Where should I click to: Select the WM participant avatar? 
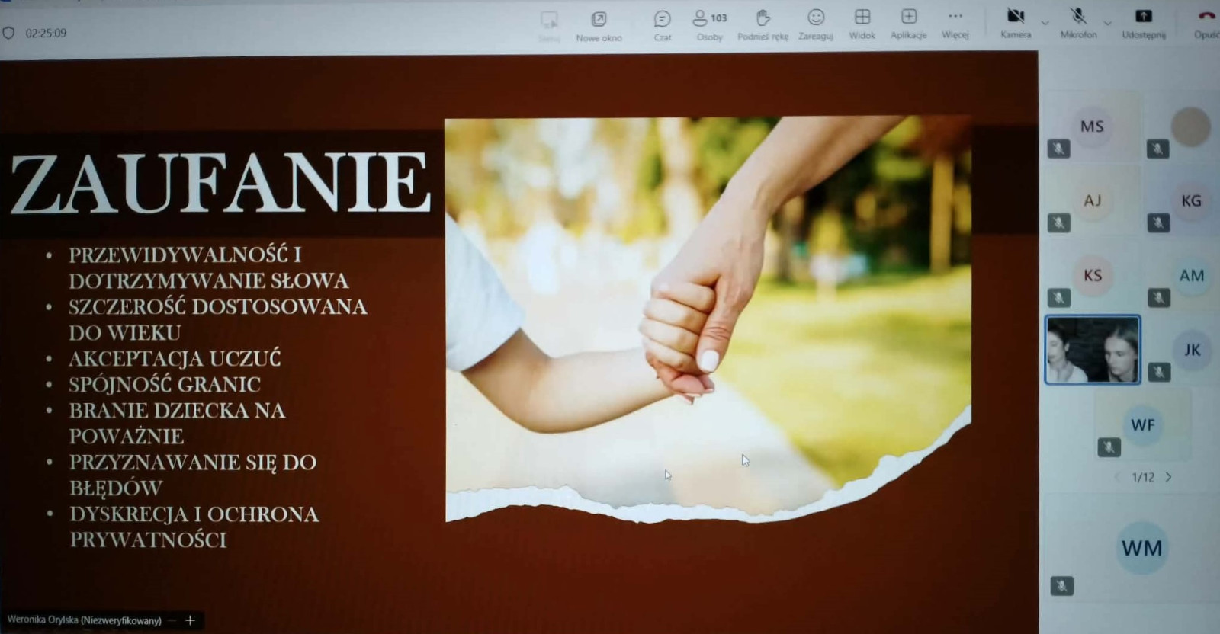[1141, 548]
